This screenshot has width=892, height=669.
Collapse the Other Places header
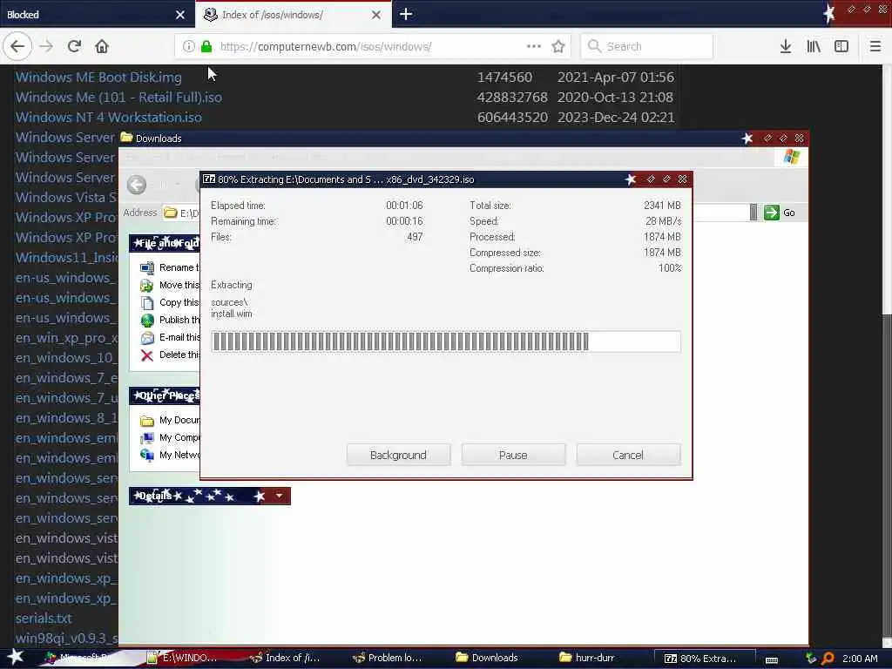point(165,395)
